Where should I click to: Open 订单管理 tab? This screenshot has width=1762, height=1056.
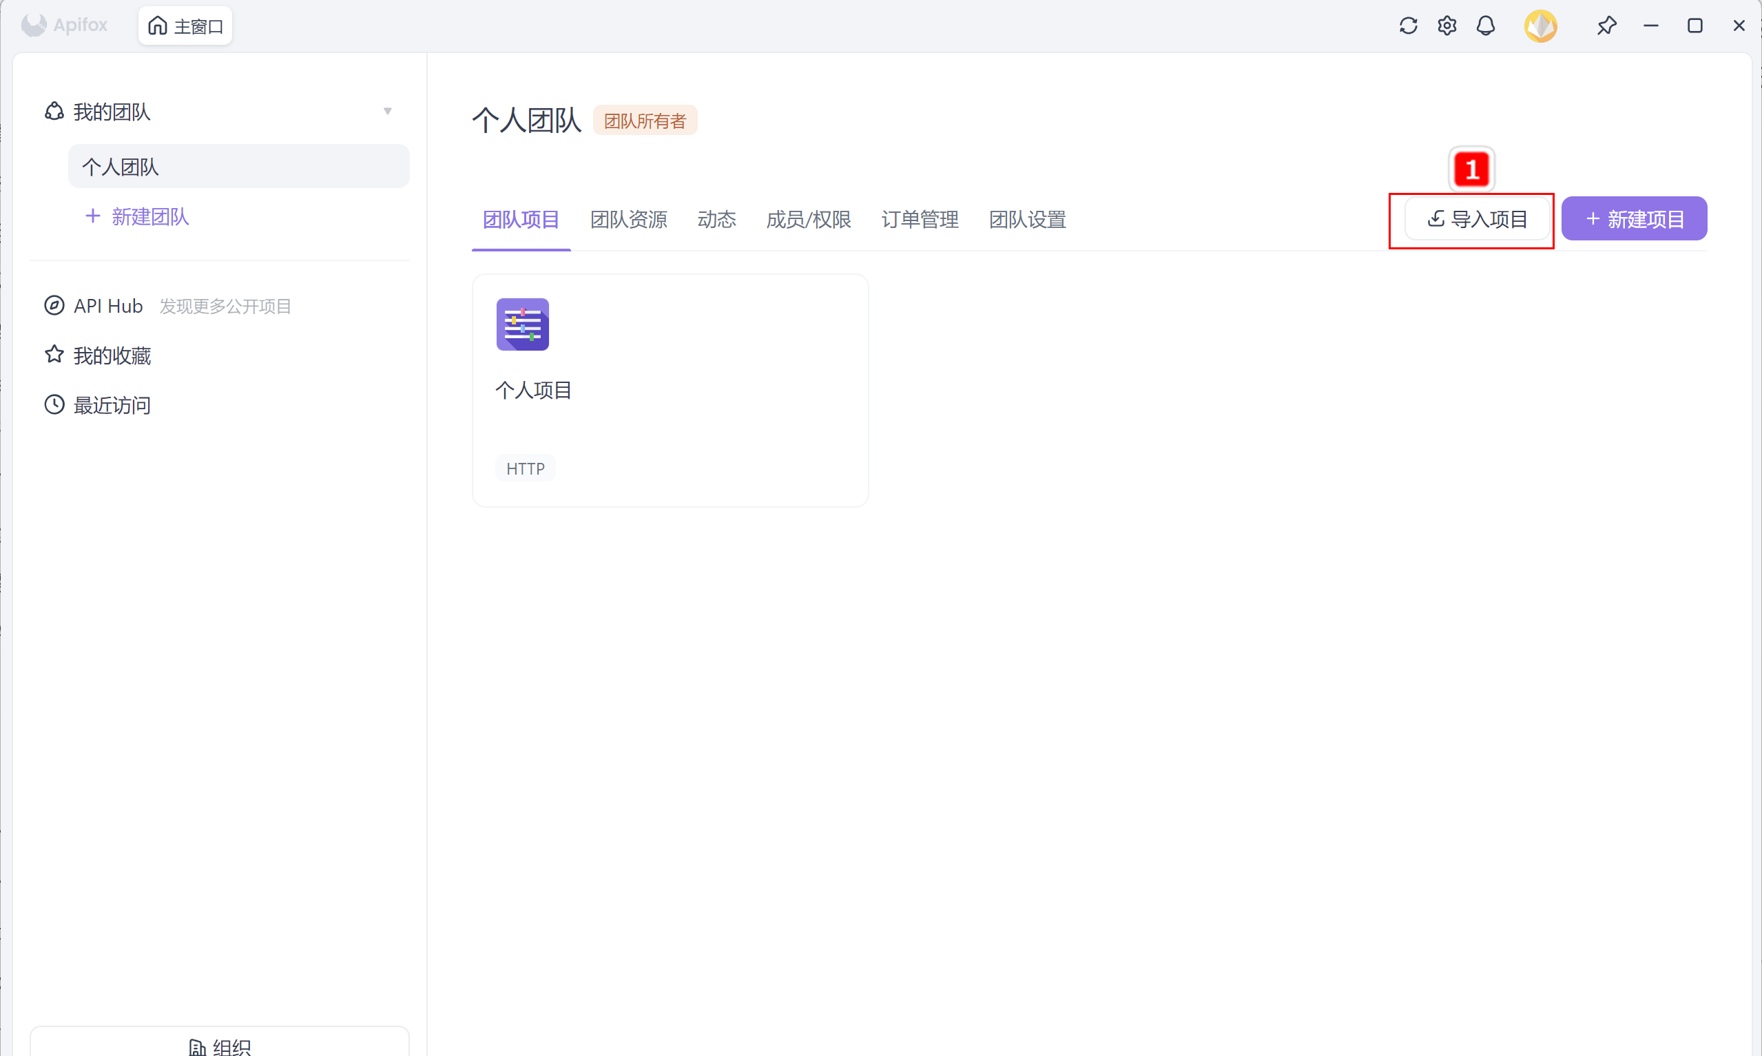919,219
